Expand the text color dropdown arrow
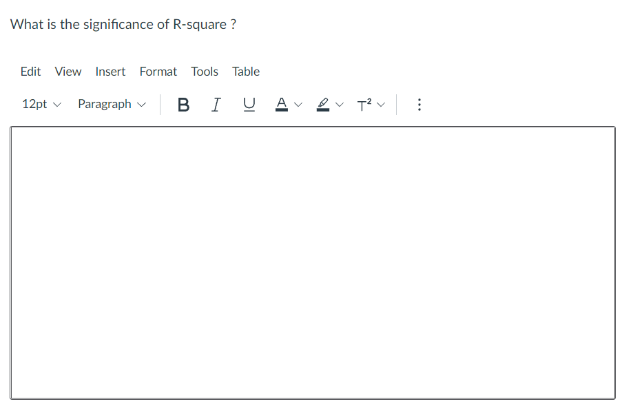 [298, 105]
